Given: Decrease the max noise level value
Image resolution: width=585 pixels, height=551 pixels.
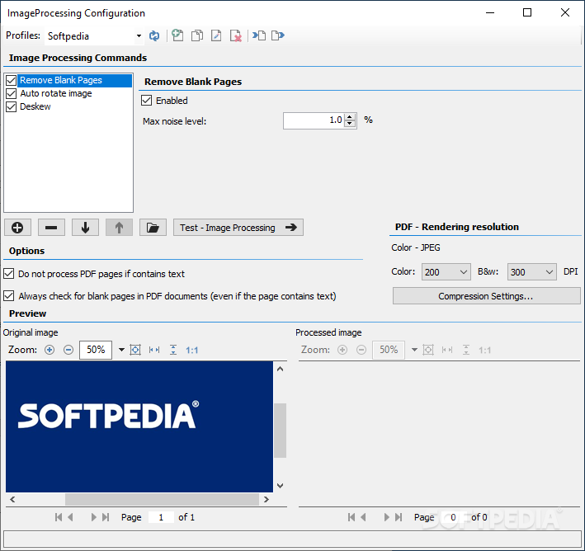Looking at the screenshot, I should [x=350, y=124].
